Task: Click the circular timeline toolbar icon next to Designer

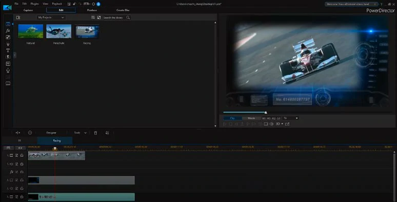Action: coord(30,133)
